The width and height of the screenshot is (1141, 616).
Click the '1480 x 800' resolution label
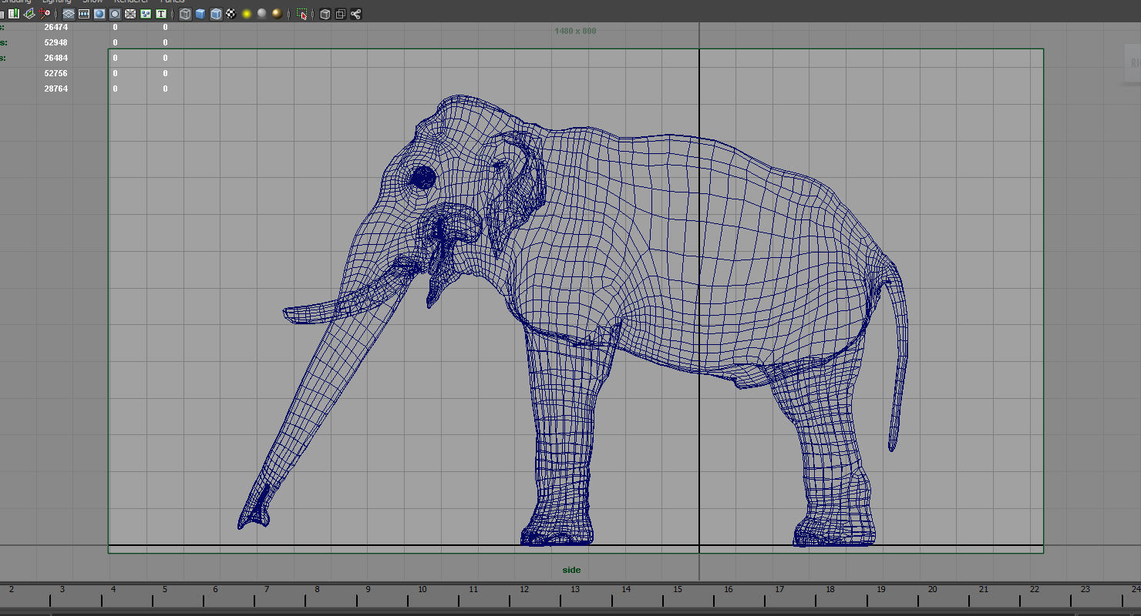click(575, 31)
